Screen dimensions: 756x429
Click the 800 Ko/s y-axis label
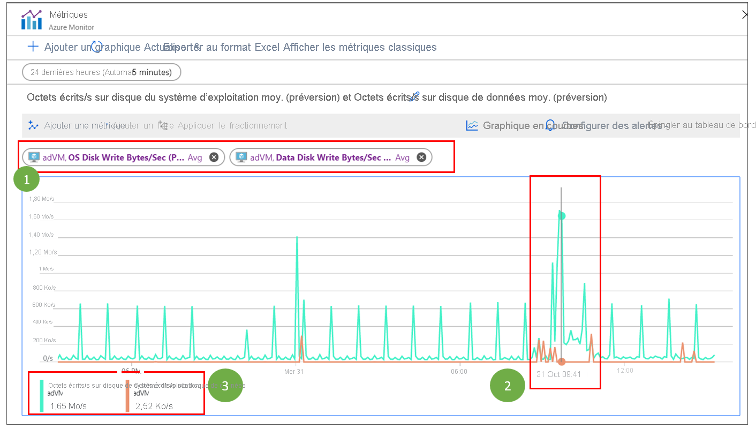click(44, 287)
